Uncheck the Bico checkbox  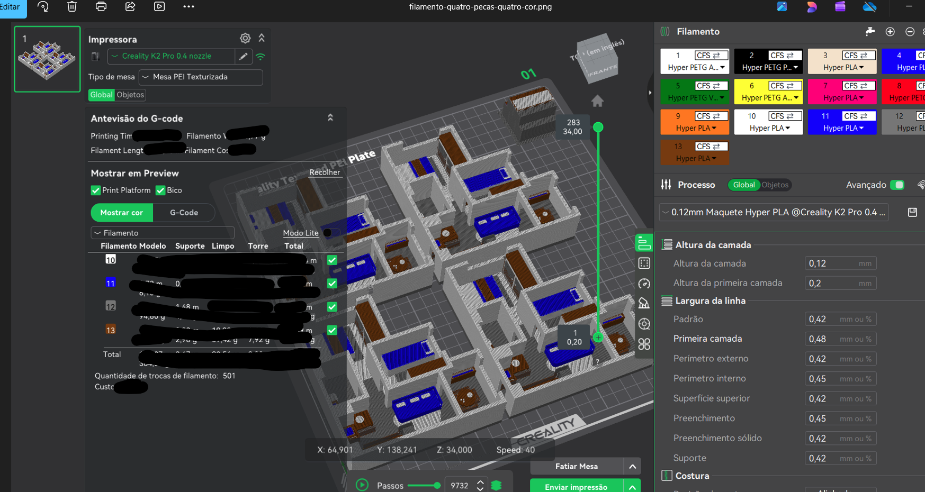point(160,190)
